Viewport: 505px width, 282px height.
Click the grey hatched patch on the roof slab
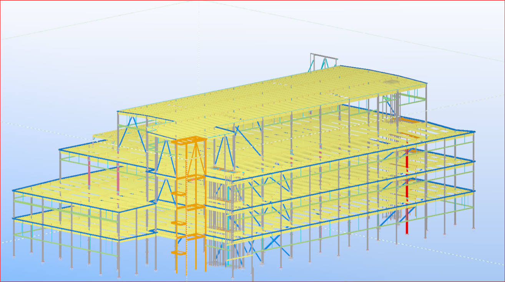[391, 81]
